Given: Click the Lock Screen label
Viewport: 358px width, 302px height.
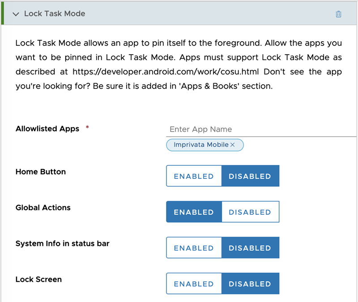Looking at the screenshot, I should pyautogui.click(x=38, y=279).
